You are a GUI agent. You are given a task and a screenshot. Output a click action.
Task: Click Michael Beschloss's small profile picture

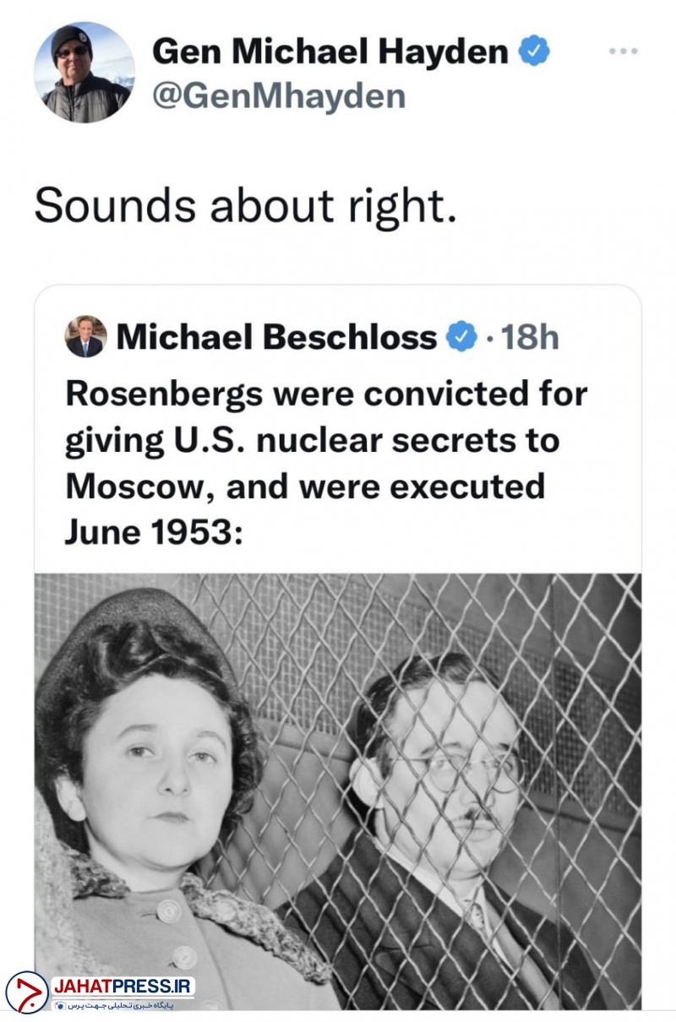[85, 337]
